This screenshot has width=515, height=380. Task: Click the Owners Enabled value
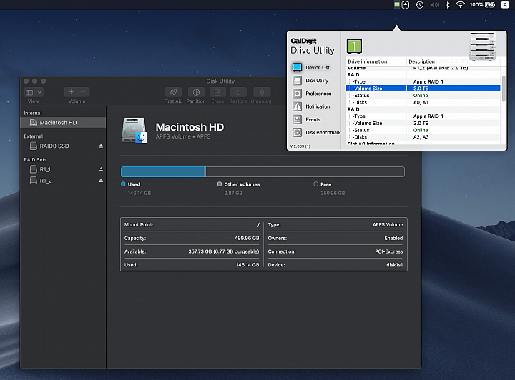click(393, 238)
